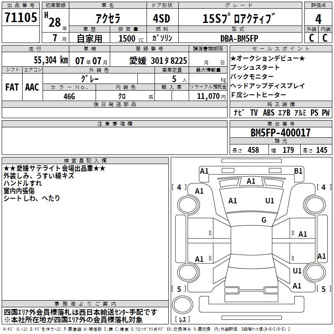This screenshot has height=334, width=334.
Task: Click the damage legend line at bottom
Action: coord(147,329)
